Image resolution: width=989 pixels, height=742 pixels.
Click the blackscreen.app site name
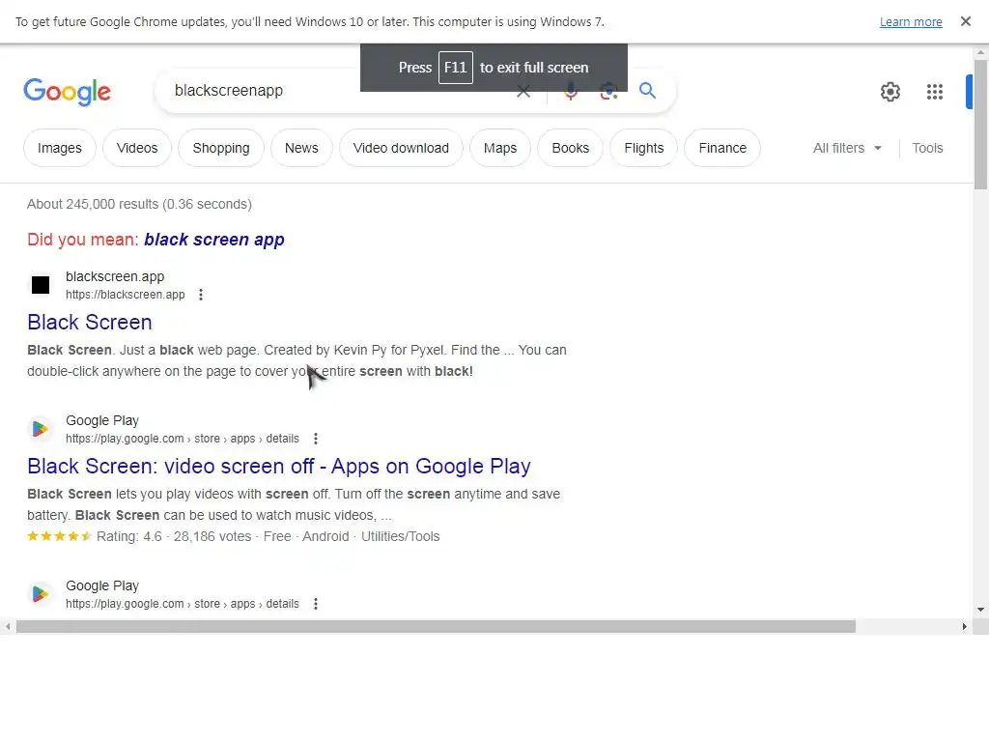[115, 276]
